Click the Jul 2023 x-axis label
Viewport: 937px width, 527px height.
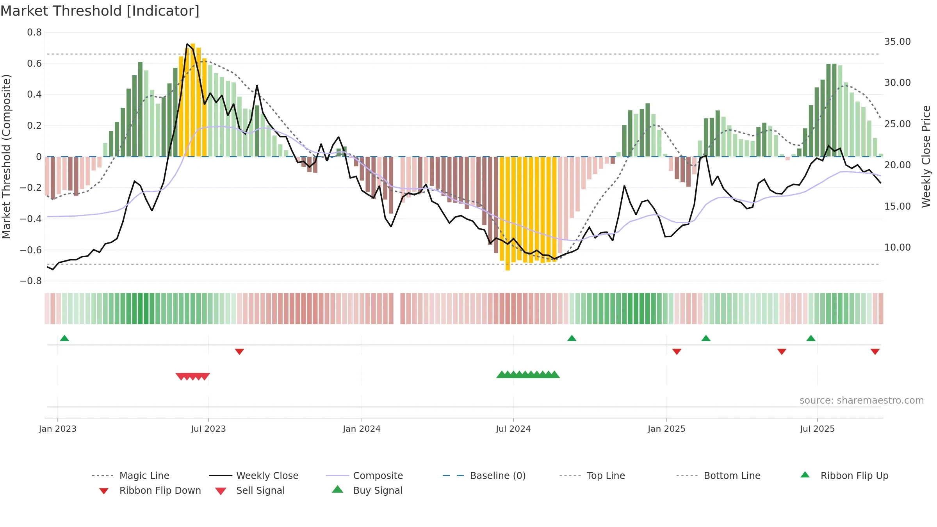pos(208,429)
